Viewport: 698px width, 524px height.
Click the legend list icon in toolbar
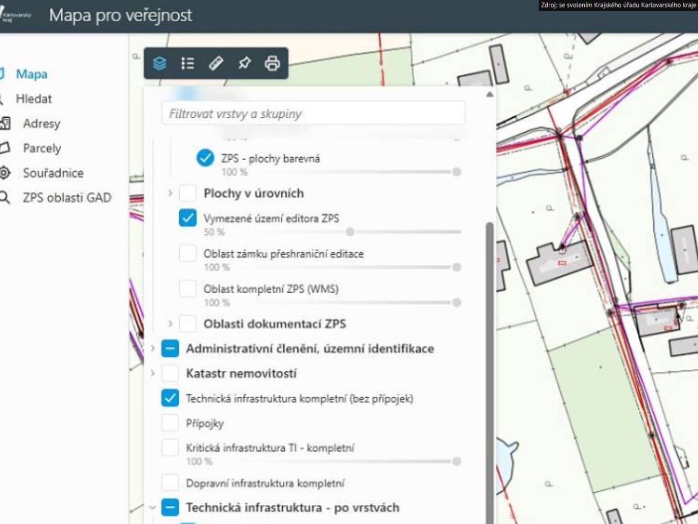pos(188,64)
